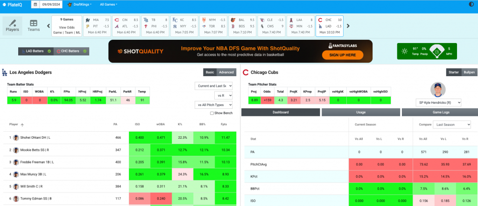Toggle LAD Batters check button
Viewport: 478px width, 206px height.
(36, 51)
